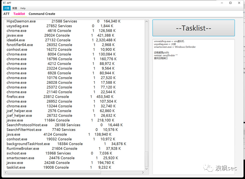Select the idea64.exe process row
The width and height of the screenshot is (245, 179).
(x=61, y=40)
